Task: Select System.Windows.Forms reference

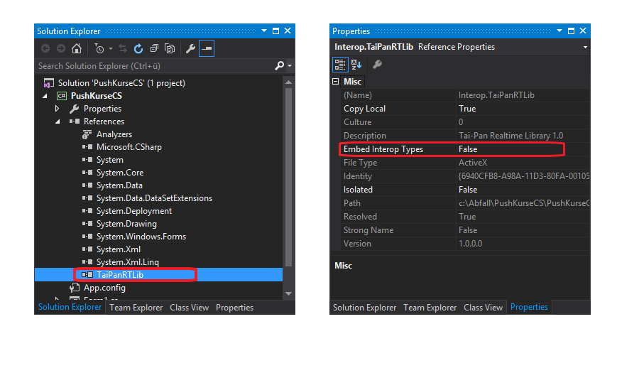Action: point(141,237)
